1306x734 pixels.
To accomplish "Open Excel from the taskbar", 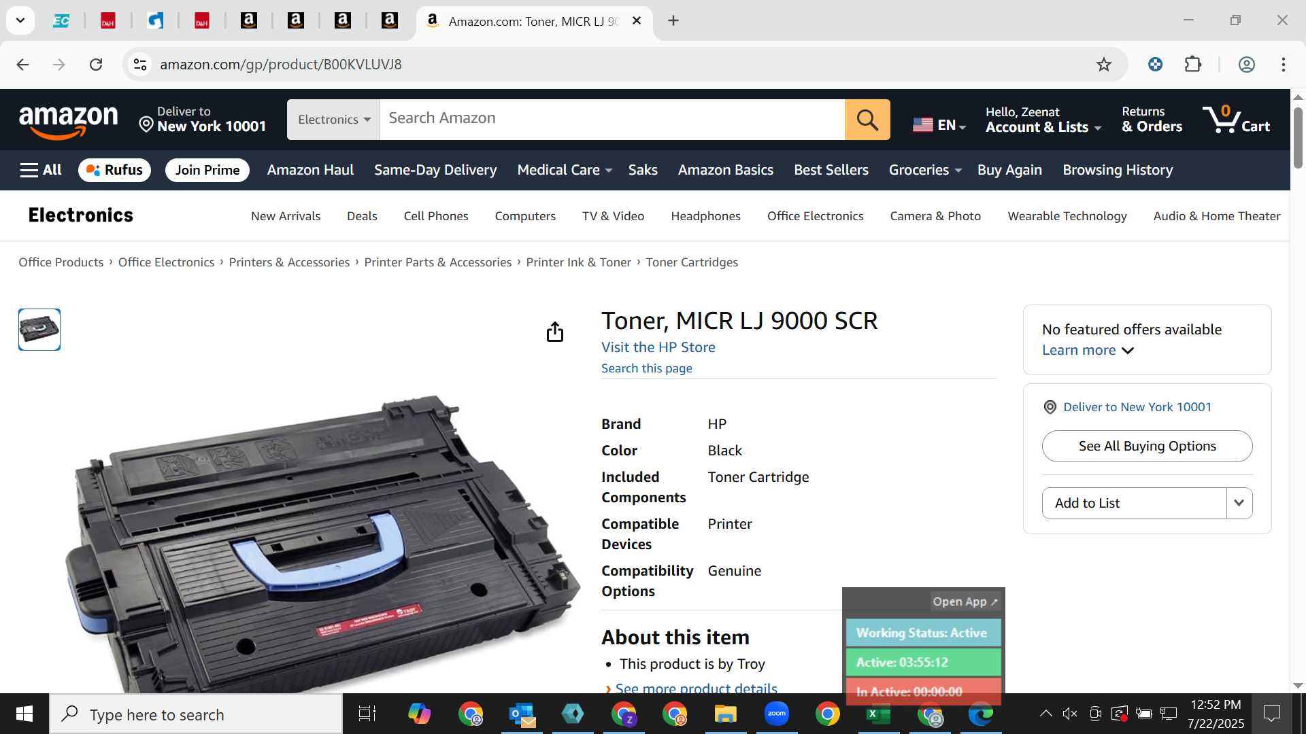I will coord(878,714).
